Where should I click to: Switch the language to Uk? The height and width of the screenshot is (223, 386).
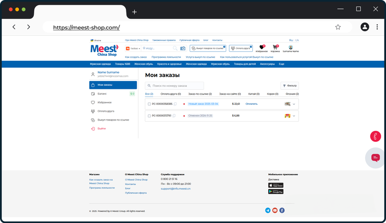click(x=297, y=40)
